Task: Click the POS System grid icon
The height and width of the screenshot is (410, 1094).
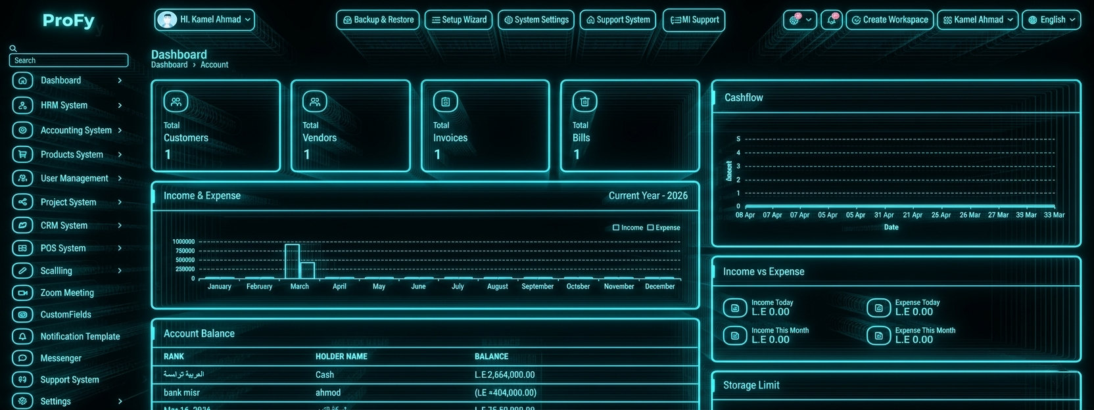Action: (22, 248)
